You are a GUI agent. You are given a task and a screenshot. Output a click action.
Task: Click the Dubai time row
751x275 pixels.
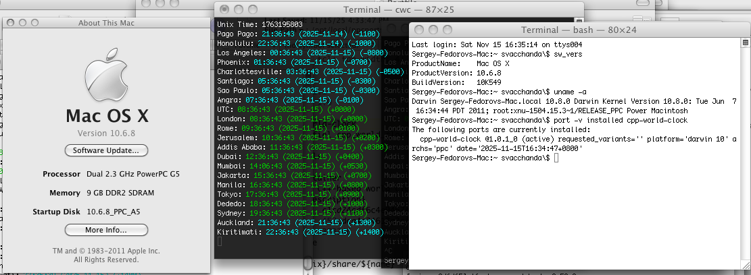[290, 156]
